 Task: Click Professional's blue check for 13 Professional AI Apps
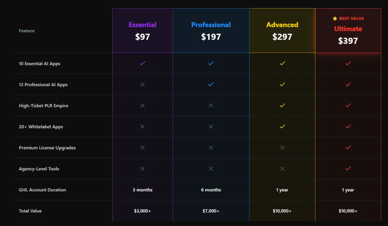[211, 84]
